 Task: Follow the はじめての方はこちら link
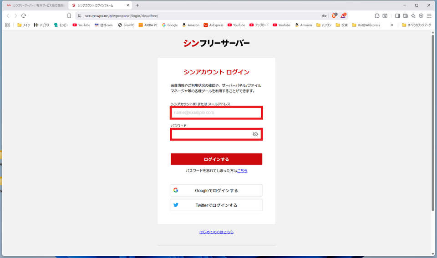pyautogui.click(x=216, y=232)
